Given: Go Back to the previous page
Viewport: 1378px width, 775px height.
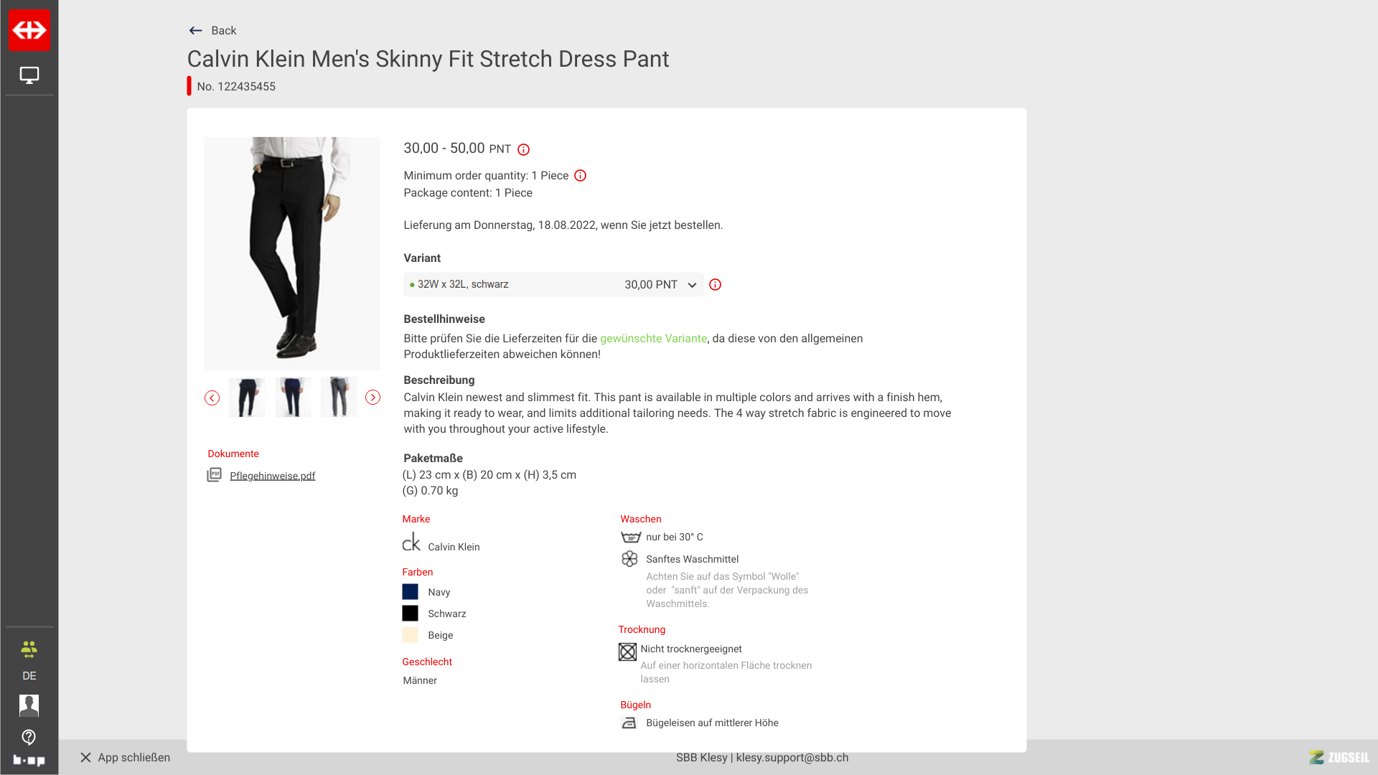Looking at the screenshot, I should coord(212,31).
